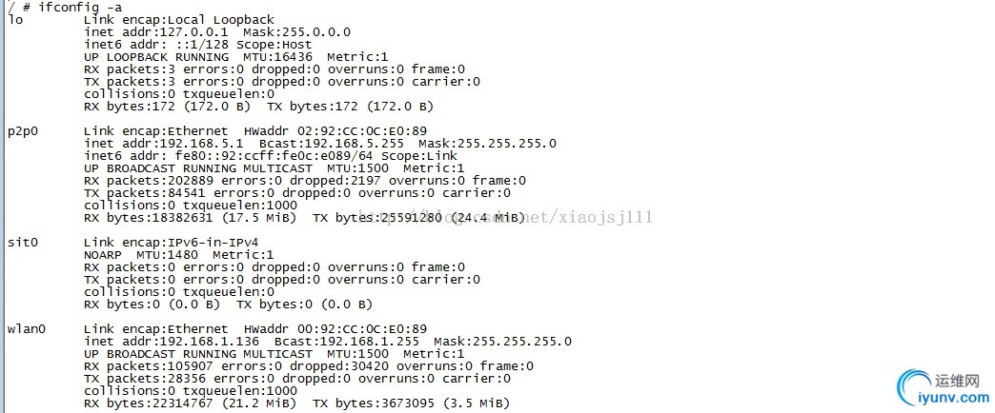Select the p2p0 interface name
Viewport: 995px width, 413px height.
[x=23, y=130]
